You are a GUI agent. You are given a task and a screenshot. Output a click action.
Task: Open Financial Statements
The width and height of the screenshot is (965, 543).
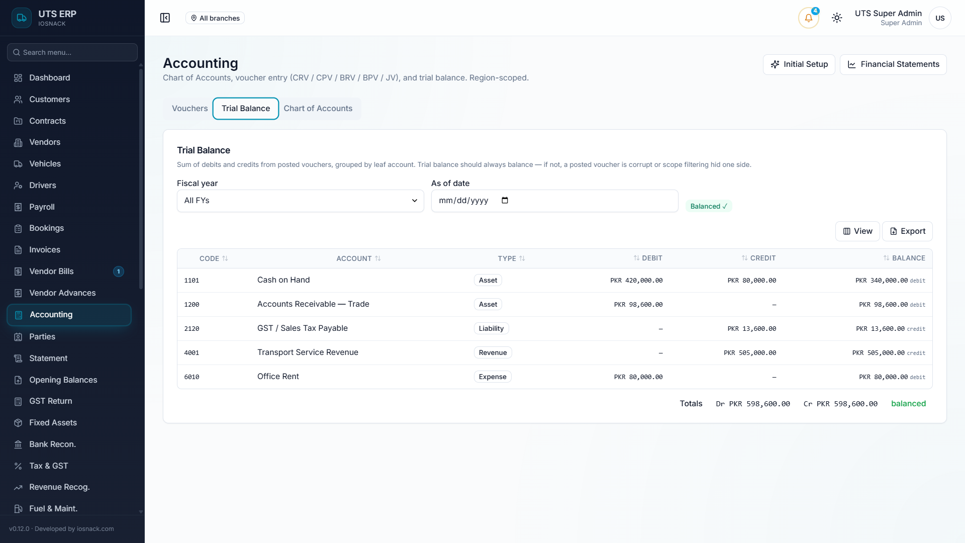(x=893, y=64)
